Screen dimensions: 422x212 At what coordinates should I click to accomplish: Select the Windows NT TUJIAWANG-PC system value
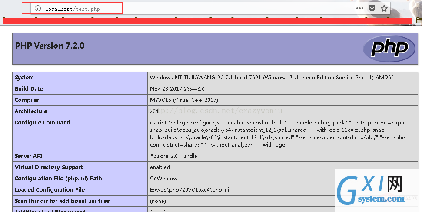point(272,78)
